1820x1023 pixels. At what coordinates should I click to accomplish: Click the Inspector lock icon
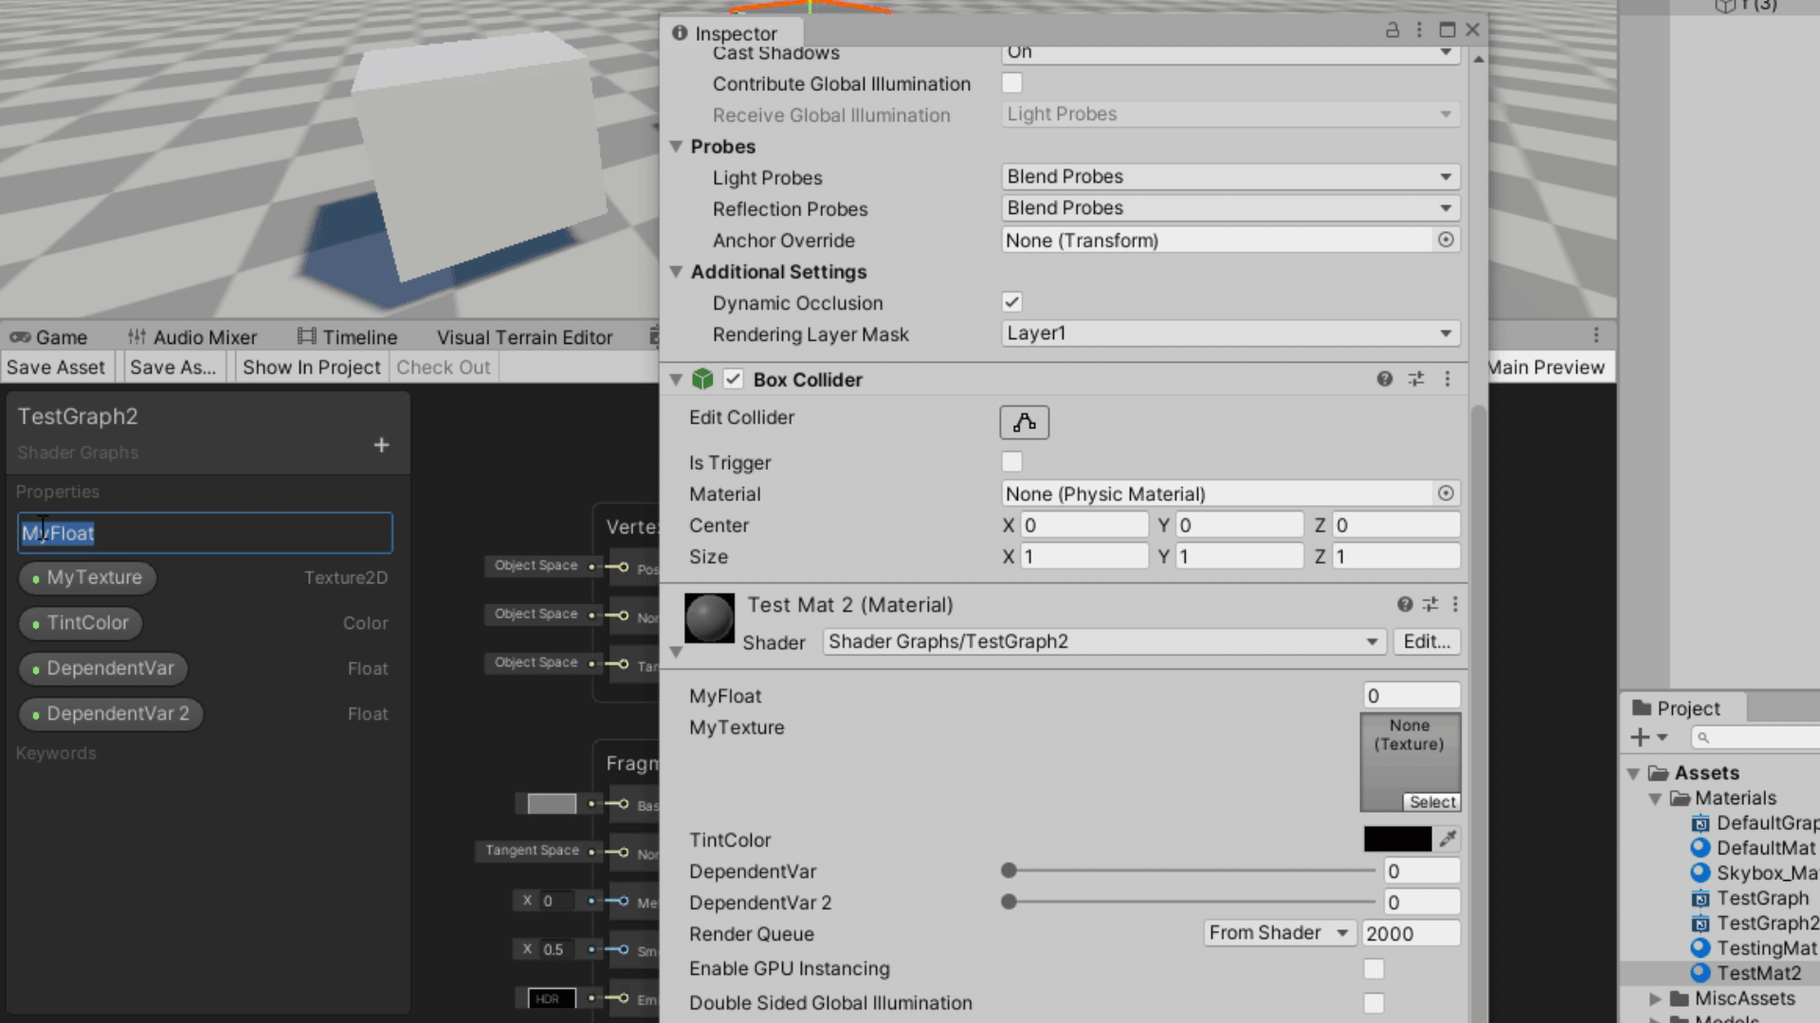click(x=1392, y=30)
